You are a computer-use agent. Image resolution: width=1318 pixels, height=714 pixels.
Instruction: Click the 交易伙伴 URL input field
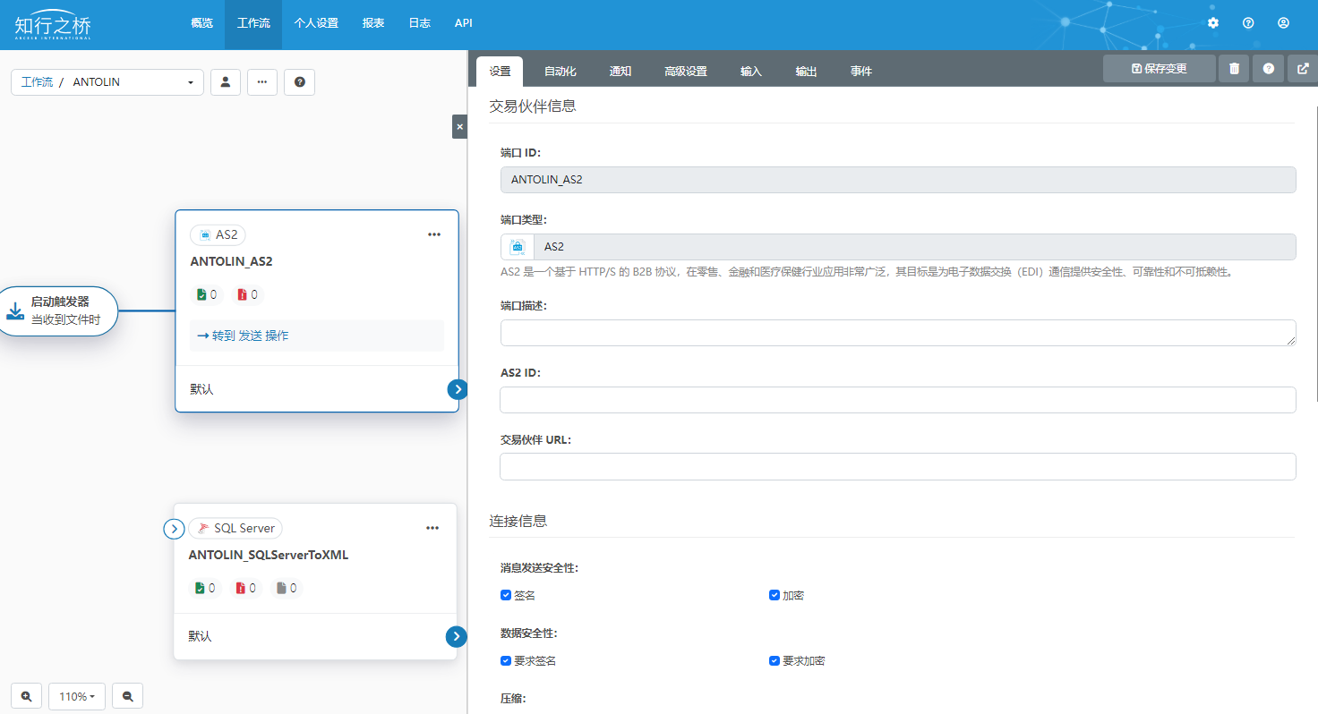[x=898, y=466]
